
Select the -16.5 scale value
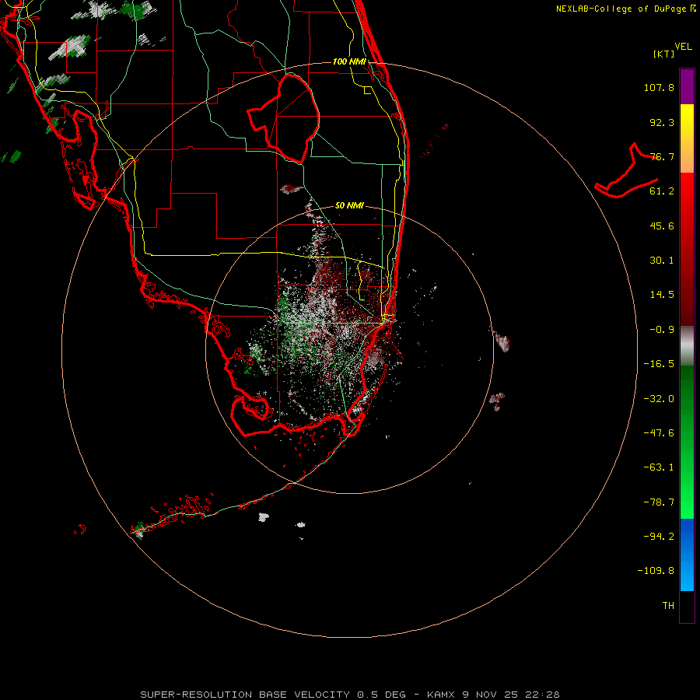(659, 364)
